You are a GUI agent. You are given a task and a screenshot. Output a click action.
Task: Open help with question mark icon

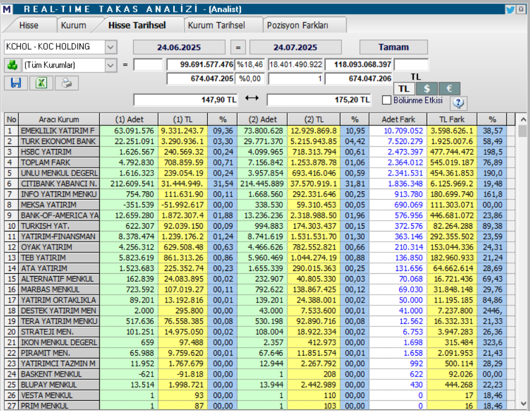click(x=458, y=103)
